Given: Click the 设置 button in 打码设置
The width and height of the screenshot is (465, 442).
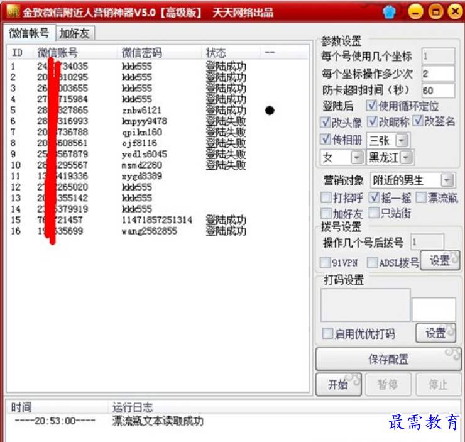Looking at the screenshot, I should point(436,333).
